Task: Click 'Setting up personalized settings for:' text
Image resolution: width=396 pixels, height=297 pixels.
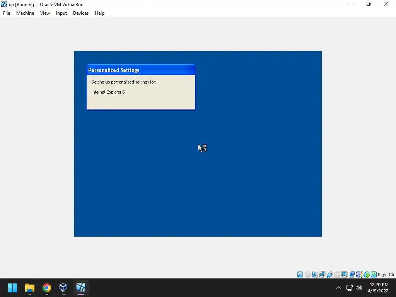Action: tap(123, 82)
